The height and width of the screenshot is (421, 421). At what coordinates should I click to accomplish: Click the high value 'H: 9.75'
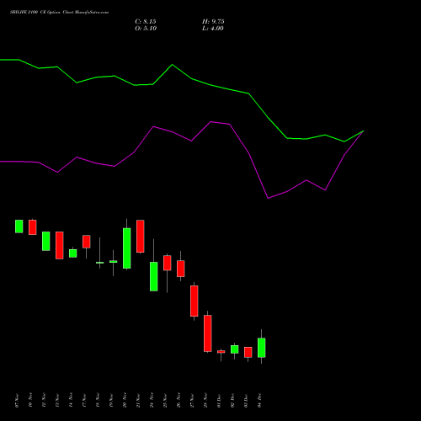click(213, 22)
